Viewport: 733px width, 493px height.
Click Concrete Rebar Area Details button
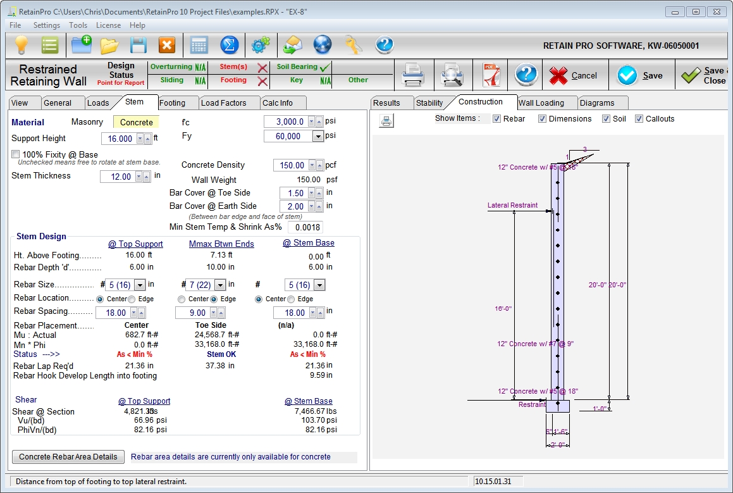point(68,457)
